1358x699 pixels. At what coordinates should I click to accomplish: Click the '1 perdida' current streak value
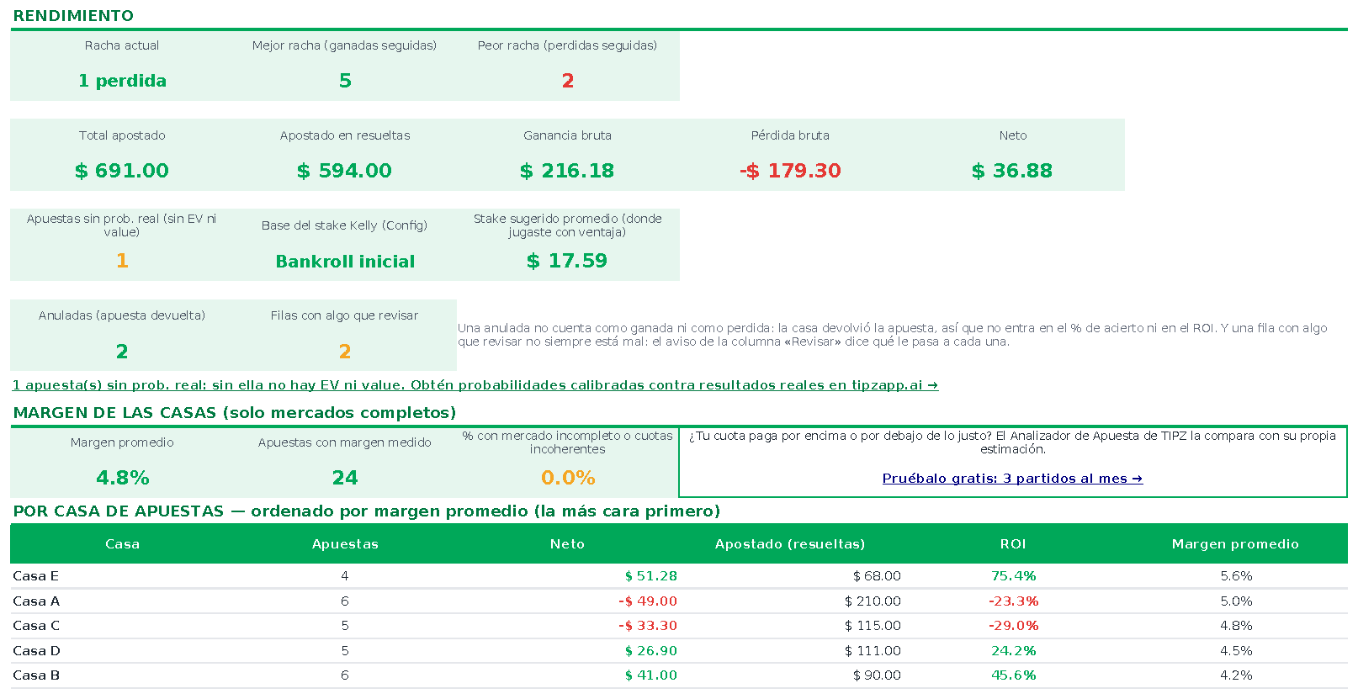[122, 81]
